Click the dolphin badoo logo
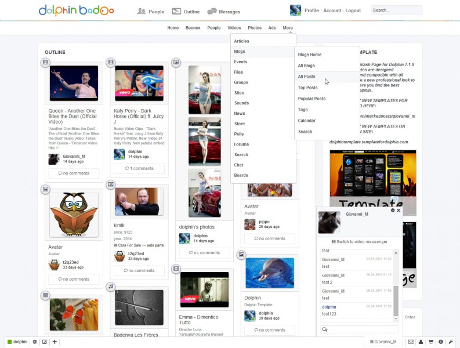 coord(76,10)
